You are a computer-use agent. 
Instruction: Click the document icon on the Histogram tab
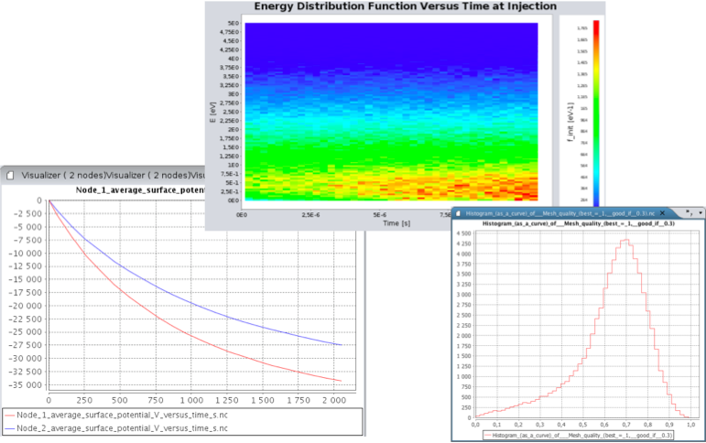pos(460,212)
